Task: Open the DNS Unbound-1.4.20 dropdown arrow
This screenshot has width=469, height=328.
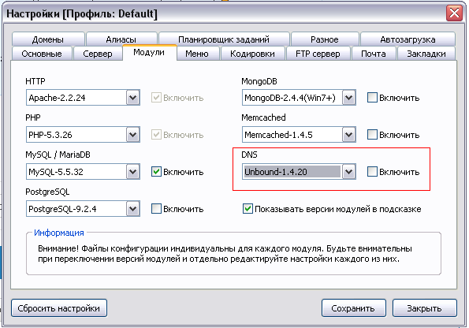Action: (348, 172)
